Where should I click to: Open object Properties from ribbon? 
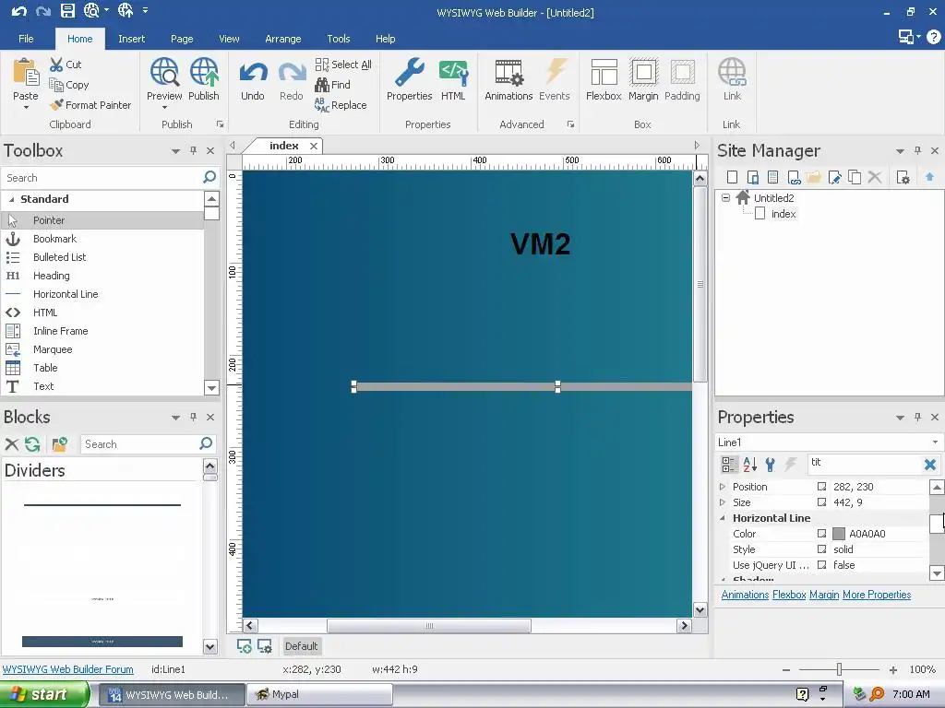(409, 79)
